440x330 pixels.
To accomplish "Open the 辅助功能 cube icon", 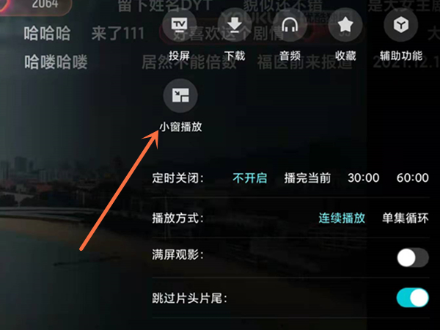I will pyautogui.click(x=401, y=25).
